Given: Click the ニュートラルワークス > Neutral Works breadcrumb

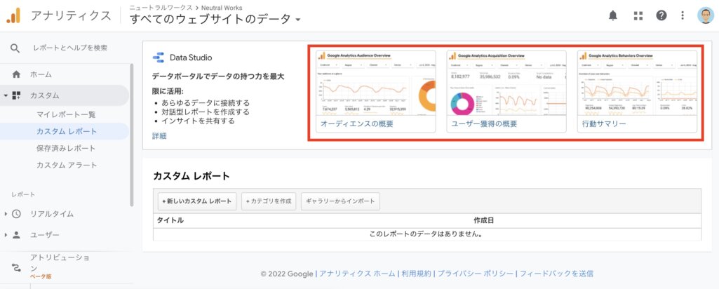Looking at the screenshot, I should [x=186, y=8].
